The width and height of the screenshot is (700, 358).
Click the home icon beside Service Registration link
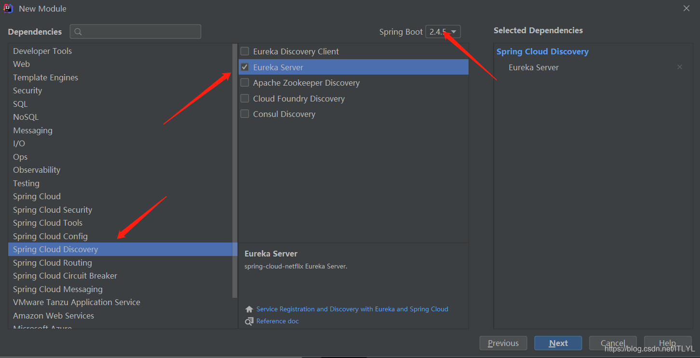tap(249, 309)
